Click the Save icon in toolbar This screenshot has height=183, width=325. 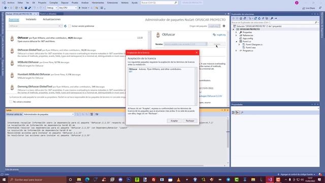(x=26, y=8)
